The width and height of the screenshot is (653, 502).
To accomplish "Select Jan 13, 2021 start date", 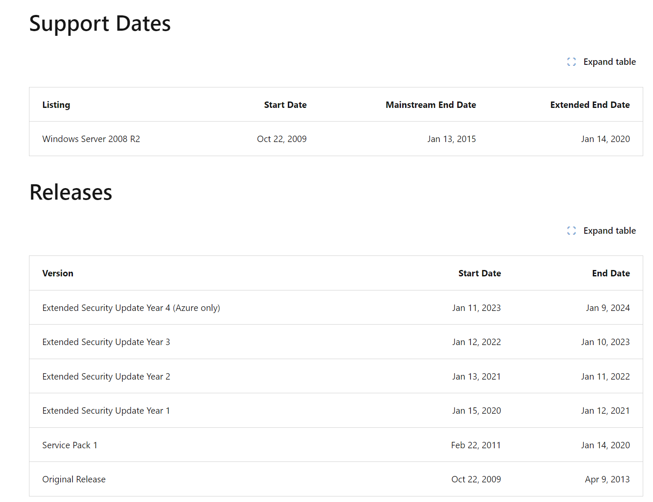I will tap(476, 377).
